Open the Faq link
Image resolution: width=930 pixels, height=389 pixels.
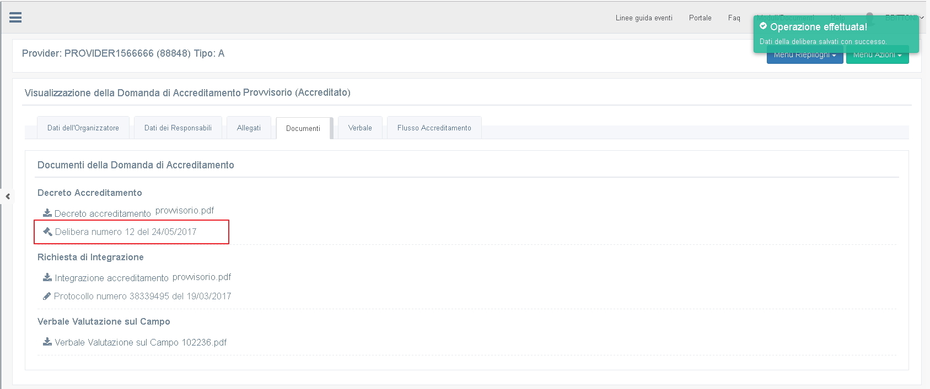point(734,18)
